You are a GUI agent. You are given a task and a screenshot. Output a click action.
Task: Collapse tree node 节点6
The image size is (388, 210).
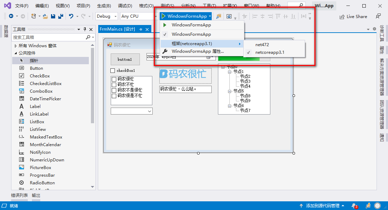point(230,106)
